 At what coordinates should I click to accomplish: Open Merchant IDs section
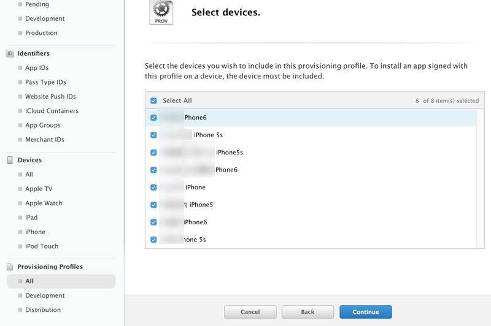[45, 140]
